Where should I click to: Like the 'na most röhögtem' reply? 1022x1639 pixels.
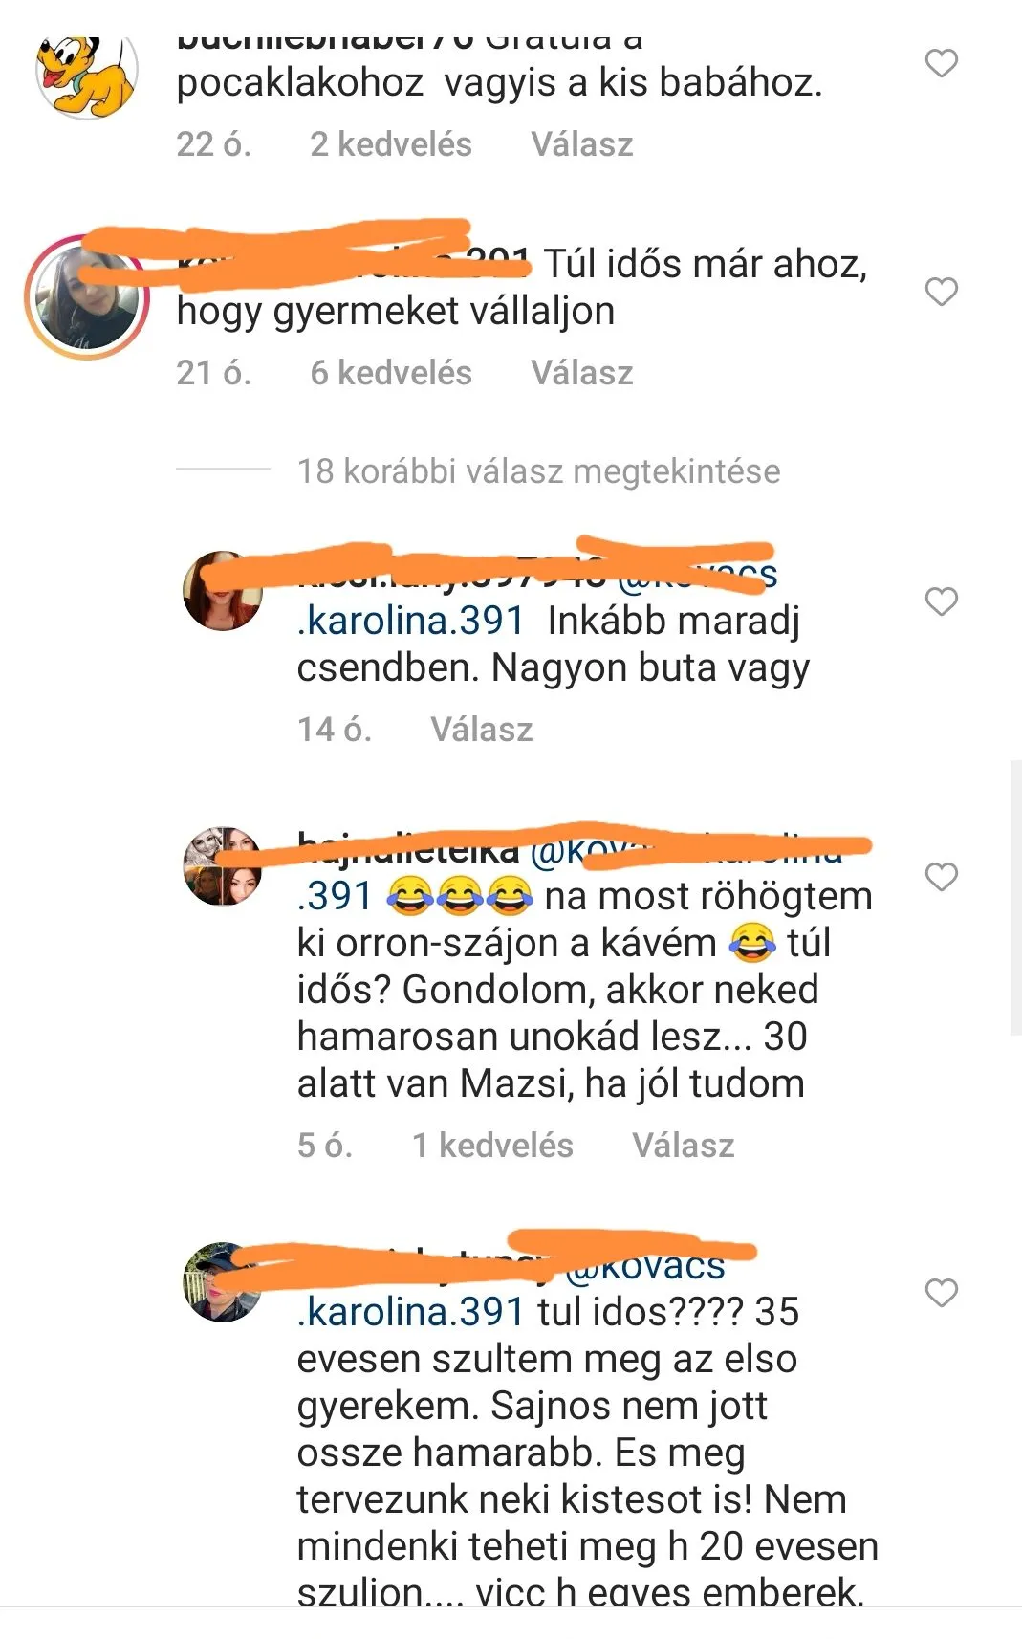click(x=942, y=877)
